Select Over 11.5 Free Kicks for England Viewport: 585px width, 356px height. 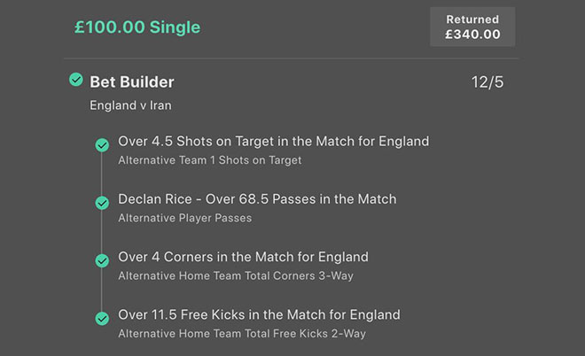coord(259,314)
